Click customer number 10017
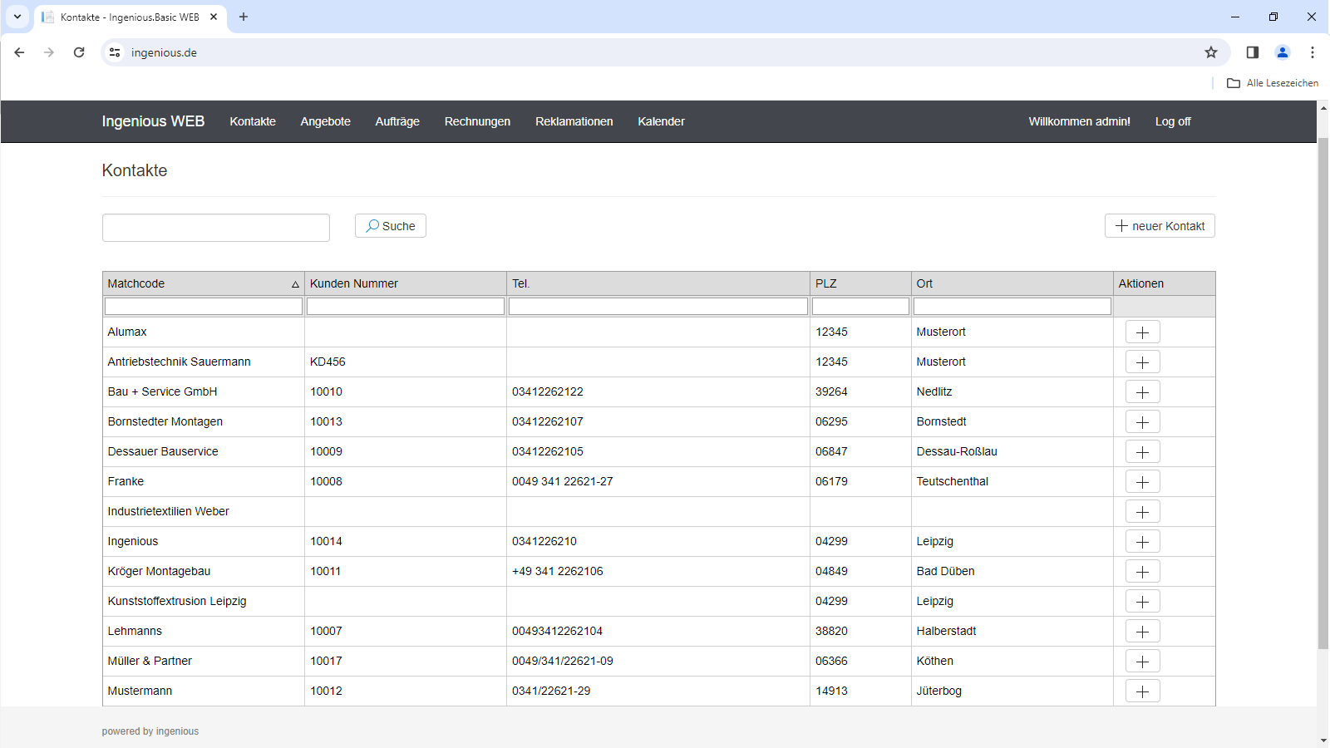This screenshot has width=1330, height=748. [326, 662]
